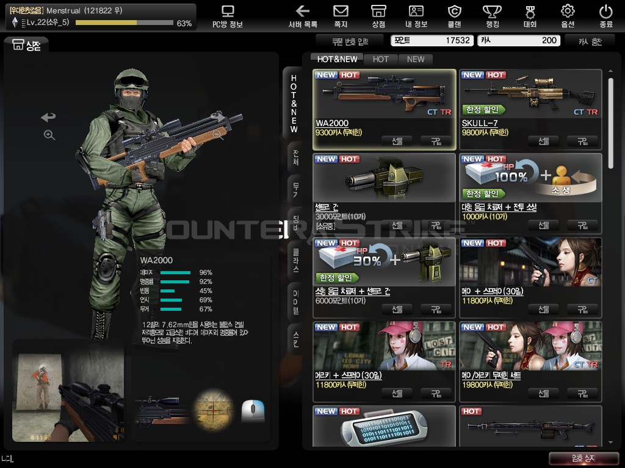Buy the 6000포인트 HP 30% bundle
625x468 pixels.
click(x=436, y=309)
